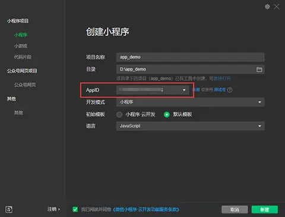The width and height of the screenshot is (285, 217).
Task: Click the 公众号网页项目 sidebar heading
Action: click(x=22, y=71)
